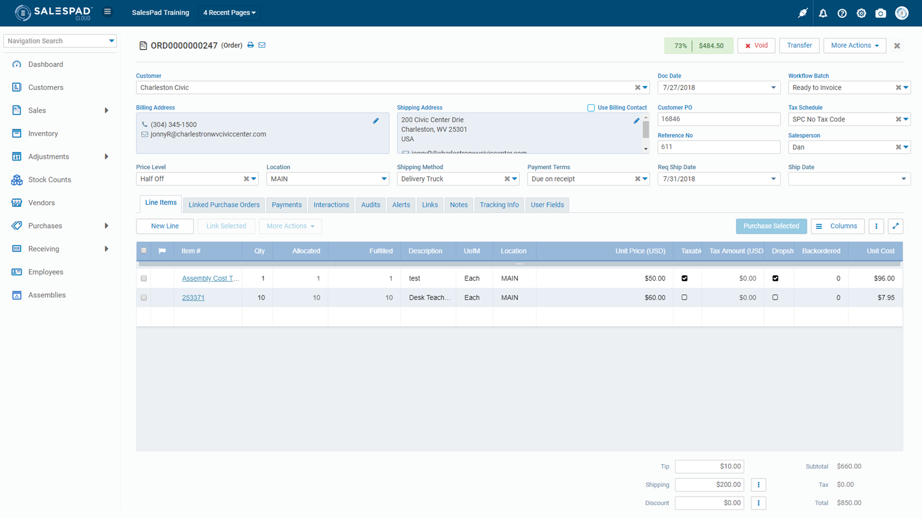Open Discount amount options menu
Viewport: 922px width, 518px height.
pos(758,503)
